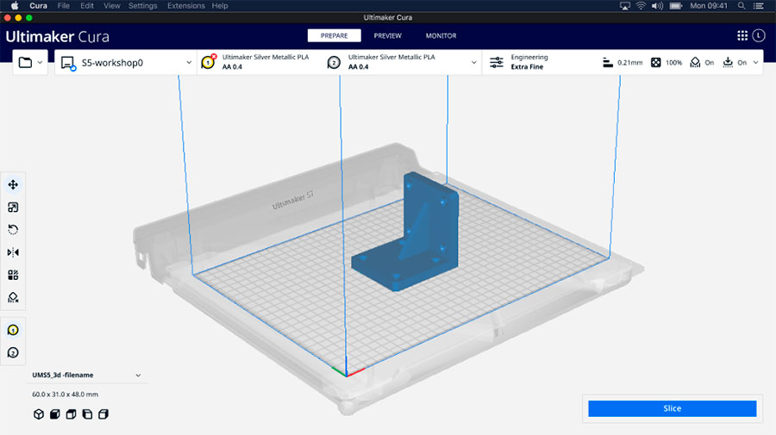
Task: Open the Apple menu
Action: click(x=15, y=6)
